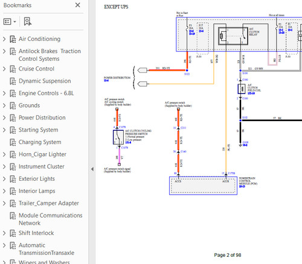The image size is (302, 264).
Task: Open the bookmarks options list dropdown
Action: pyautogui.click(x=10, y=22)
